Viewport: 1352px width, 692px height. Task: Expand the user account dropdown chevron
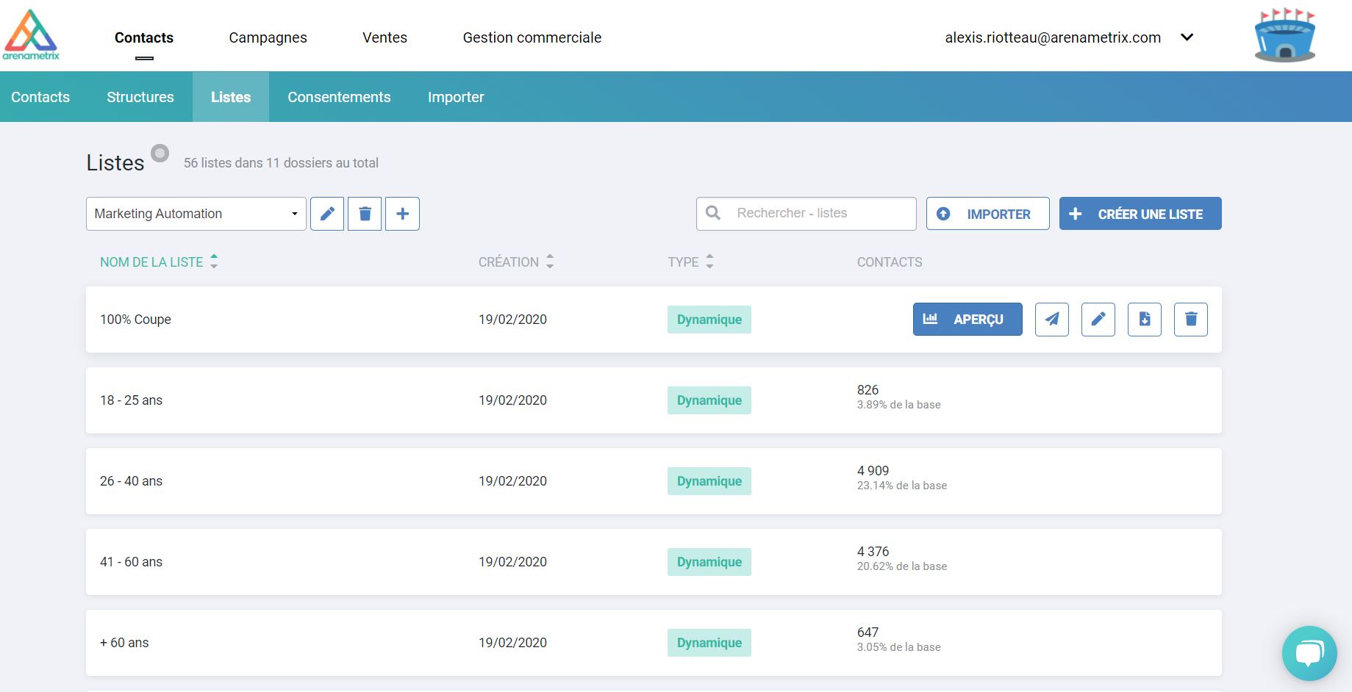1187,37
